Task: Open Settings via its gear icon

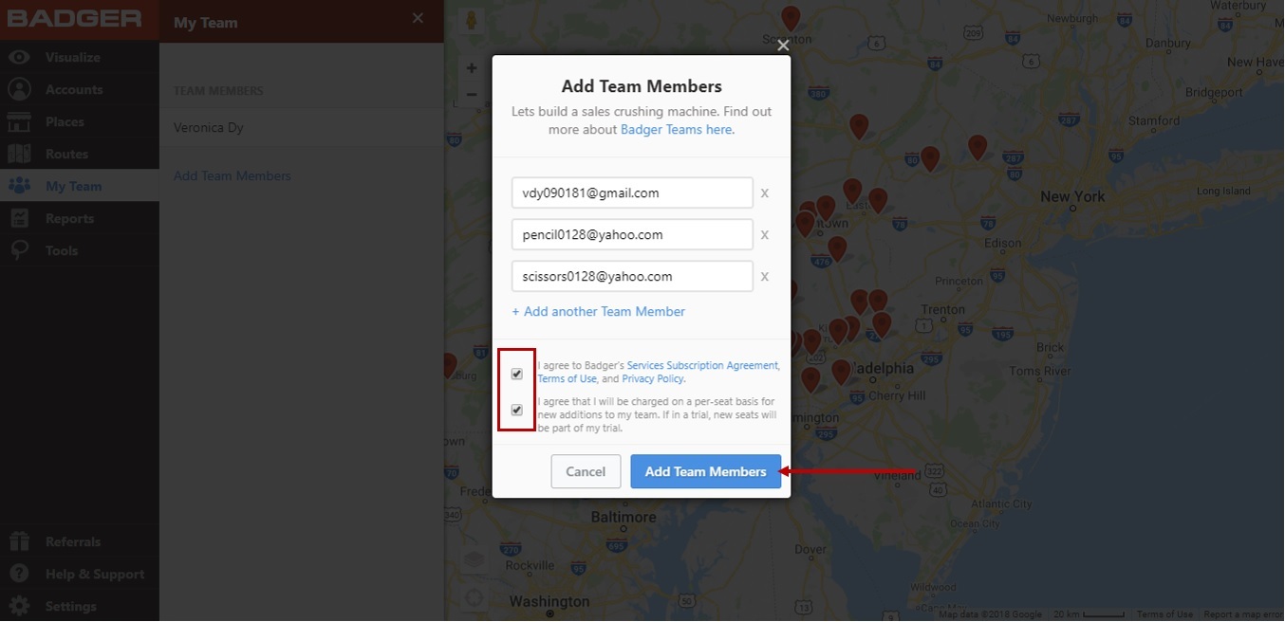Action: (19, 606)
